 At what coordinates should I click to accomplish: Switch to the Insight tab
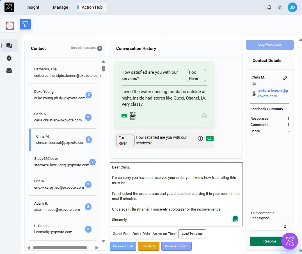(x=33, y=7)
